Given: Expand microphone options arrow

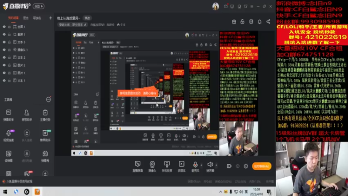Looking at the screenshot, I should (x=201, y=165).
